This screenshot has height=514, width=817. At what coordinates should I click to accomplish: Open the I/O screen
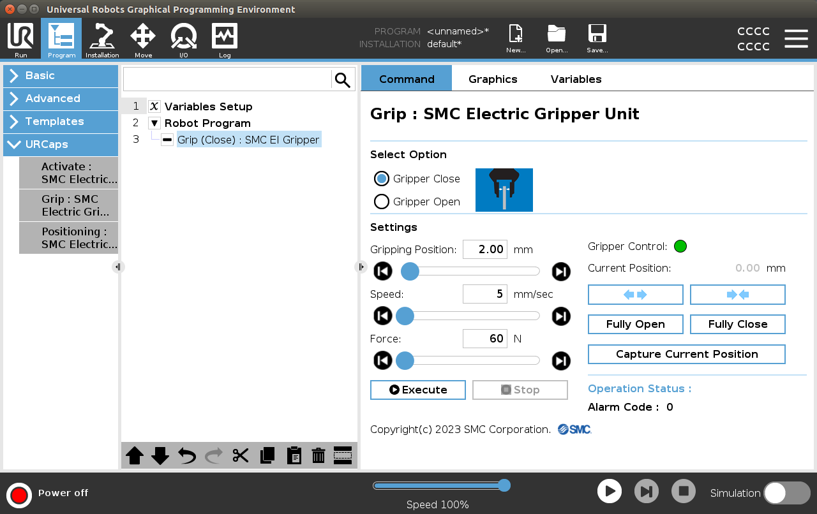(184, 40)
